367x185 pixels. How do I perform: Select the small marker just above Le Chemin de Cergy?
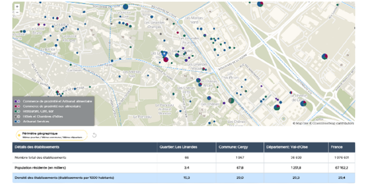(291, 93)
